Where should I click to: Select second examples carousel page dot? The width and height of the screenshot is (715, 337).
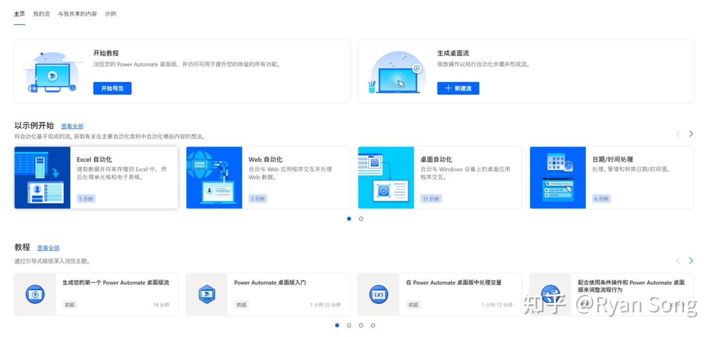(x=361, y=218)
